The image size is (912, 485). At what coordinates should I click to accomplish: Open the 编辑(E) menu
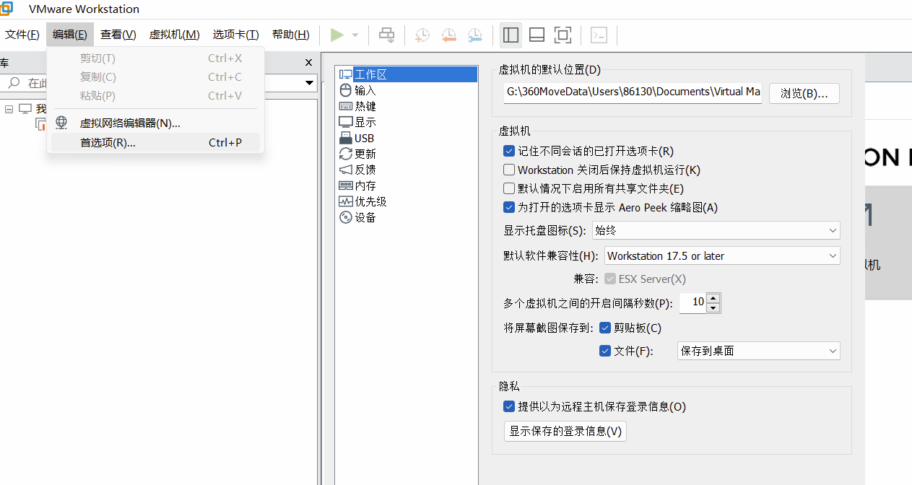[70, 35]
